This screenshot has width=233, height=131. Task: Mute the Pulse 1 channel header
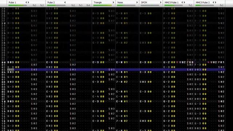pyautogui.click(x=12, y=3)
